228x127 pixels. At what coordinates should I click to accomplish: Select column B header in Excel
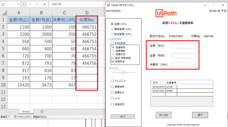(41, 13)
